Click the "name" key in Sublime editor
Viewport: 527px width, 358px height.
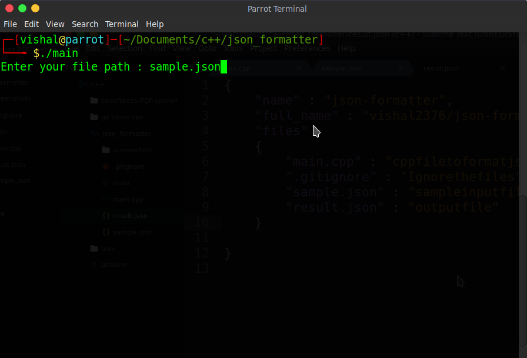pyautogui.click(x=277, y=101)
